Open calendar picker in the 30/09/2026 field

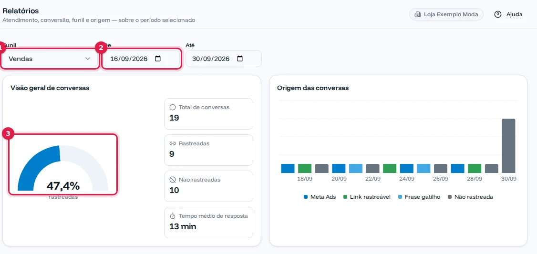pyautogui.click(x=240, y=59)
